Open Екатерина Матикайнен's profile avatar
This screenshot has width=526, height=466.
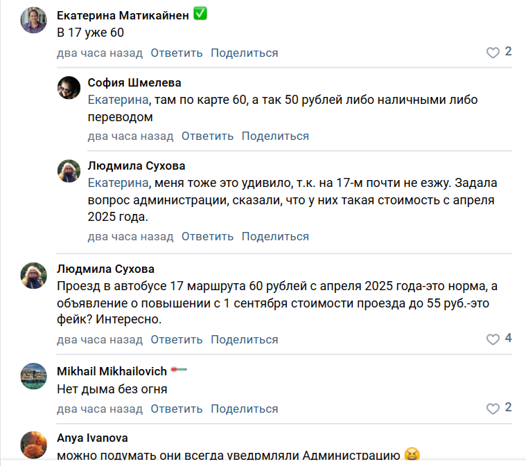click(x=33, y=20)
